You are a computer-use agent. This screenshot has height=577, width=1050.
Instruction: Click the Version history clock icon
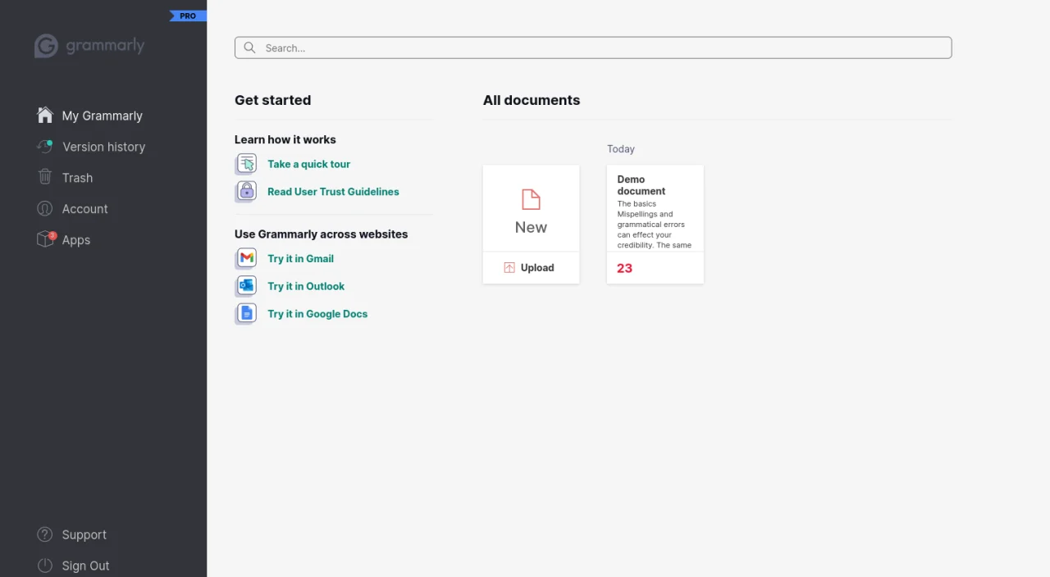tap(45, 147)
